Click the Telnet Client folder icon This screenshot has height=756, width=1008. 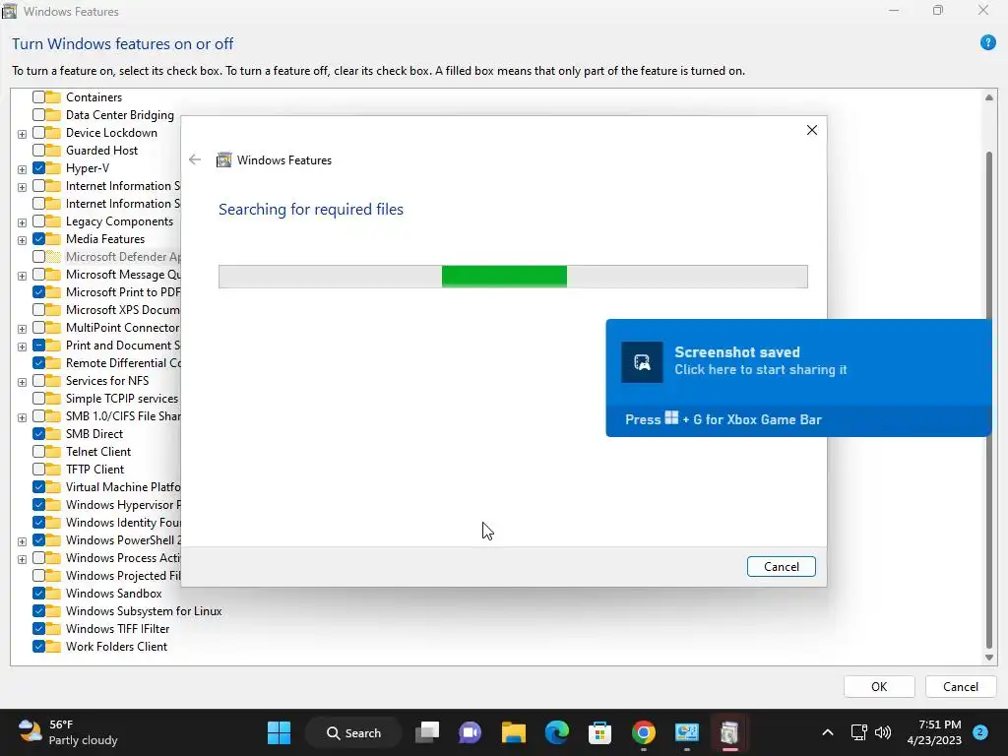tap(54, 451)
